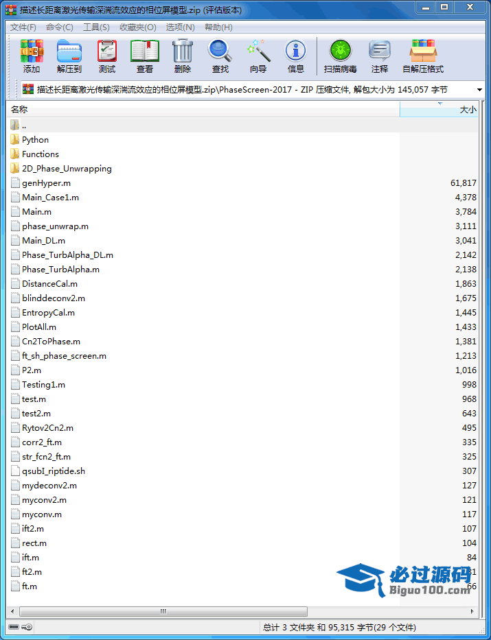
Task: Click the Python folder icon
Action: pos(14,139)
